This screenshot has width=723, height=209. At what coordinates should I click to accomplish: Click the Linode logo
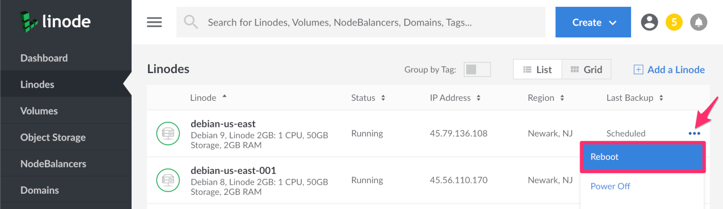pyautogui.click(x=55, y=22)
